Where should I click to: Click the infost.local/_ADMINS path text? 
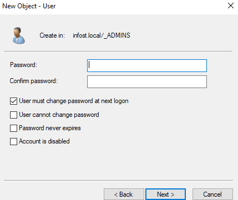pyautogui.click(x=102, y=35)
